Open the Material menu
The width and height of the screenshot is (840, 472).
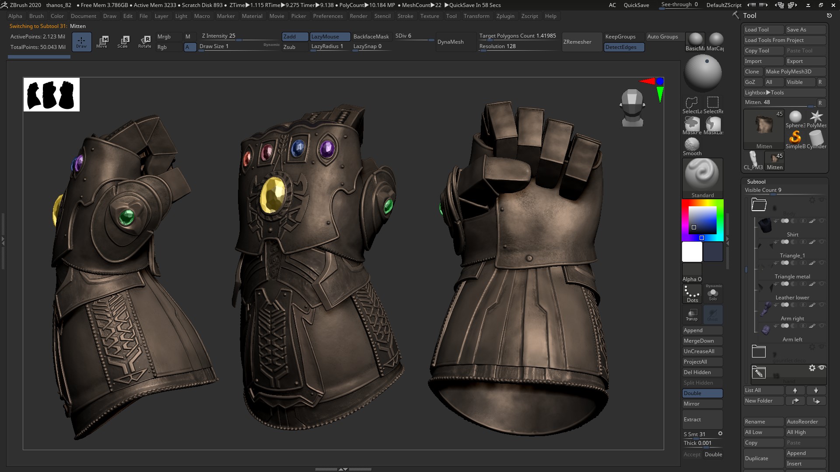click(252, 16)
